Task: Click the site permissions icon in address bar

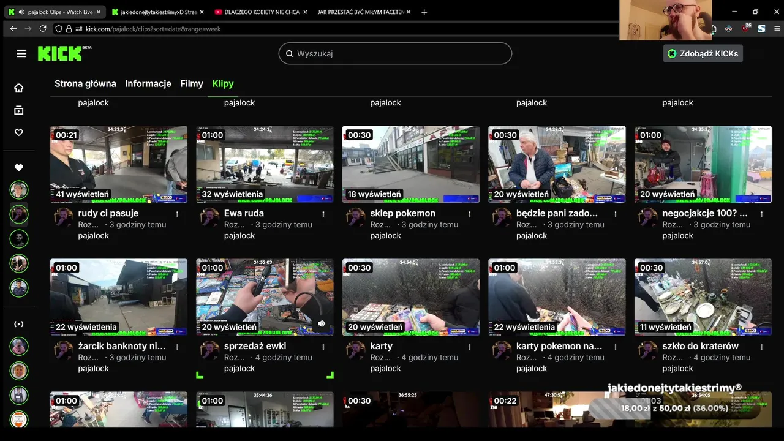Action: click(x=78, y=29)
